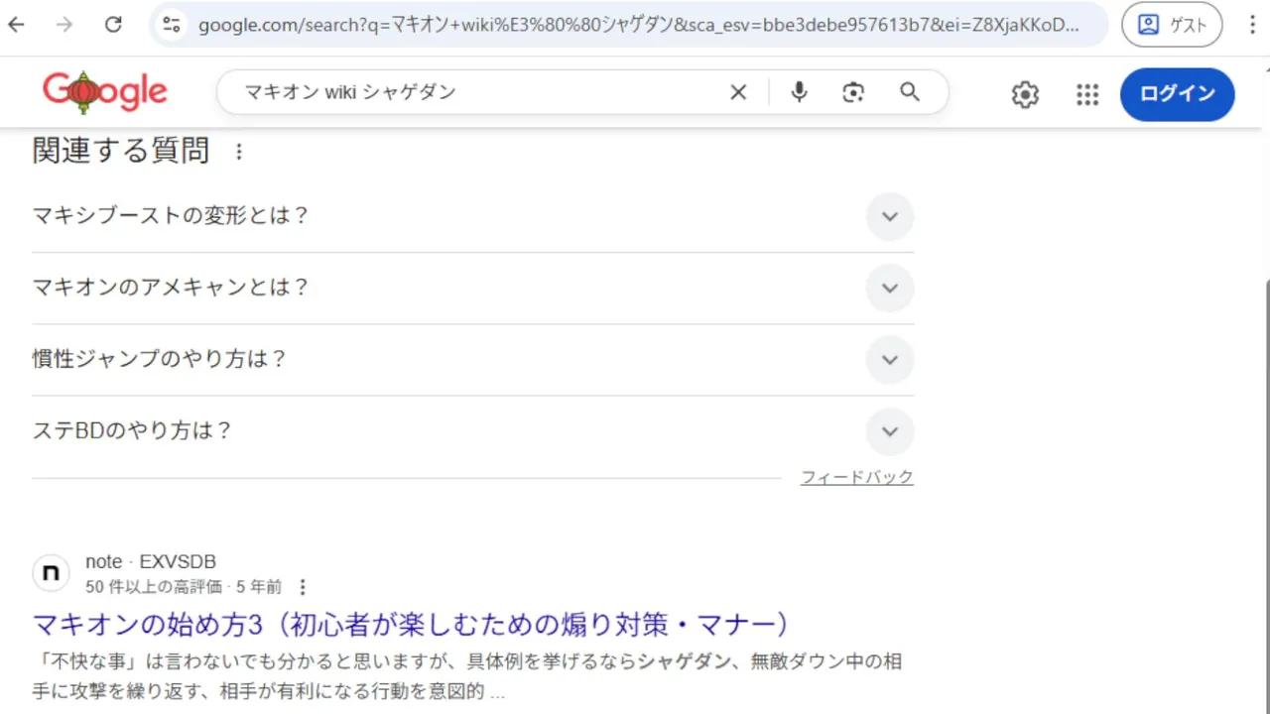
Task: Open site information icon in address bar
Action: pos(172,25)
